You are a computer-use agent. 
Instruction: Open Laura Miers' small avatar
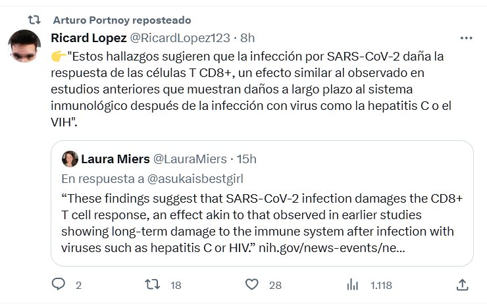tap(70, 159)
